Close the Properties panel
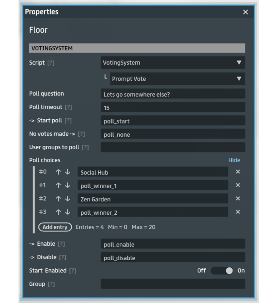This screenshot has width=278, height=303. pos(245,12)
